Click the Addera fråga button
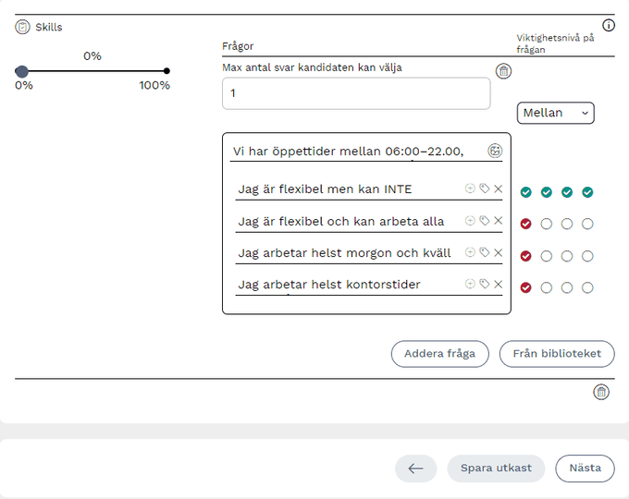This screenshot has height=499, width=629. click(440, 354)
